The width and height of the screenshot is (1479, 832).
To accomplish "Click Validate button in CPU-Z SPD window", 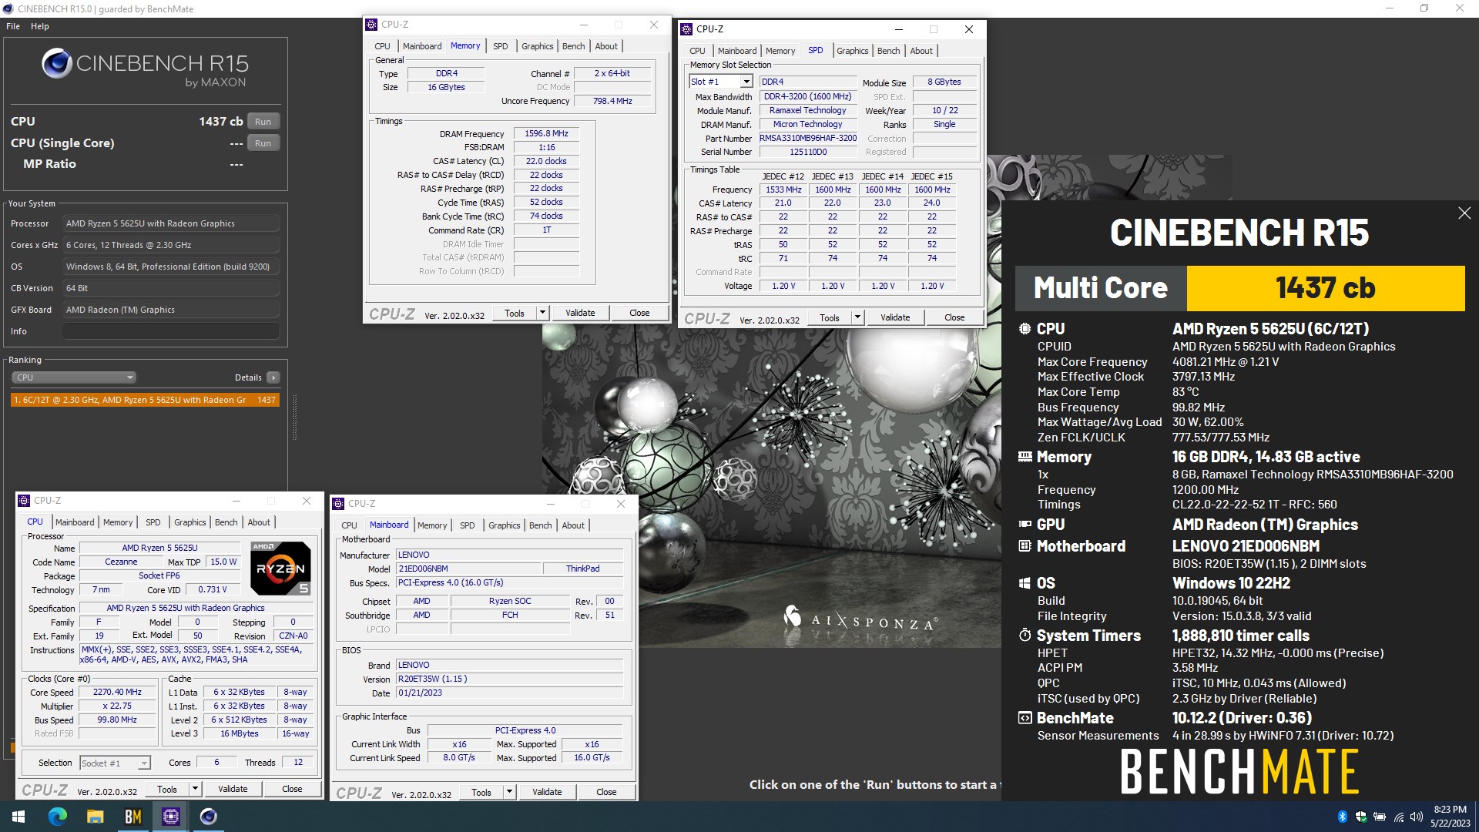I will 895,317.
